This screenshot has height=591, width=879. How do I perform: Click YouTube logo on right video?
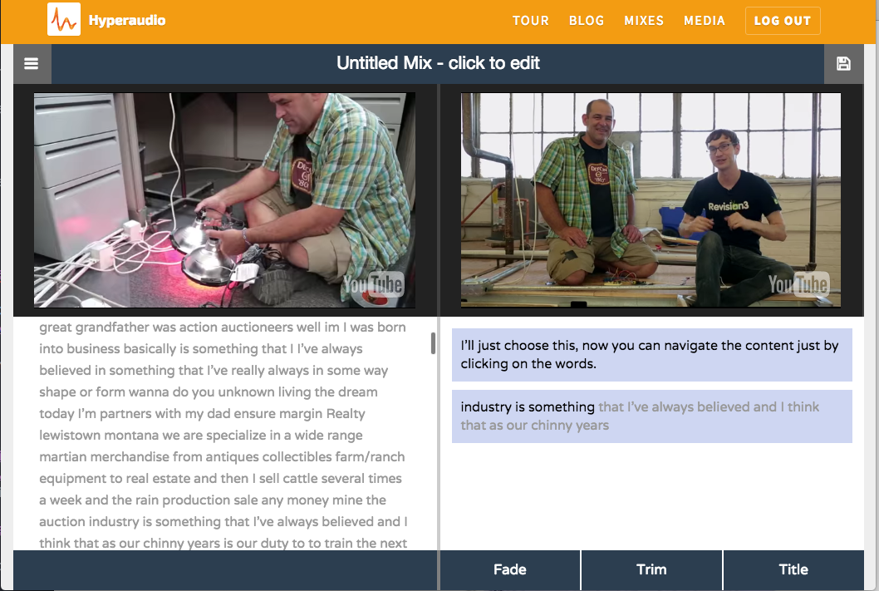click(x=798, y=285)
